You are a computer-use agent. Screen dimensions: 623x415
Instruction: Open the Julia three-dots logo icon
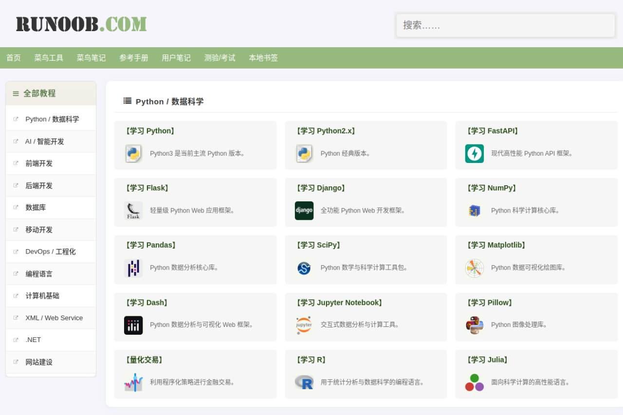click(x=475, y=382)
